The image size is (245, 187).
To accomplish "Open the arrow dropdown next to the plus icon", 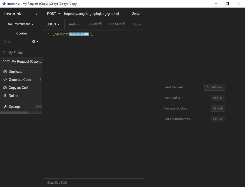I will [x=37, y=41].
